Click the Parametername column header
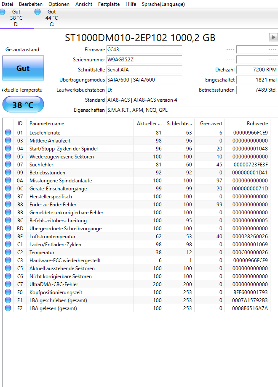 coord(80,124)
